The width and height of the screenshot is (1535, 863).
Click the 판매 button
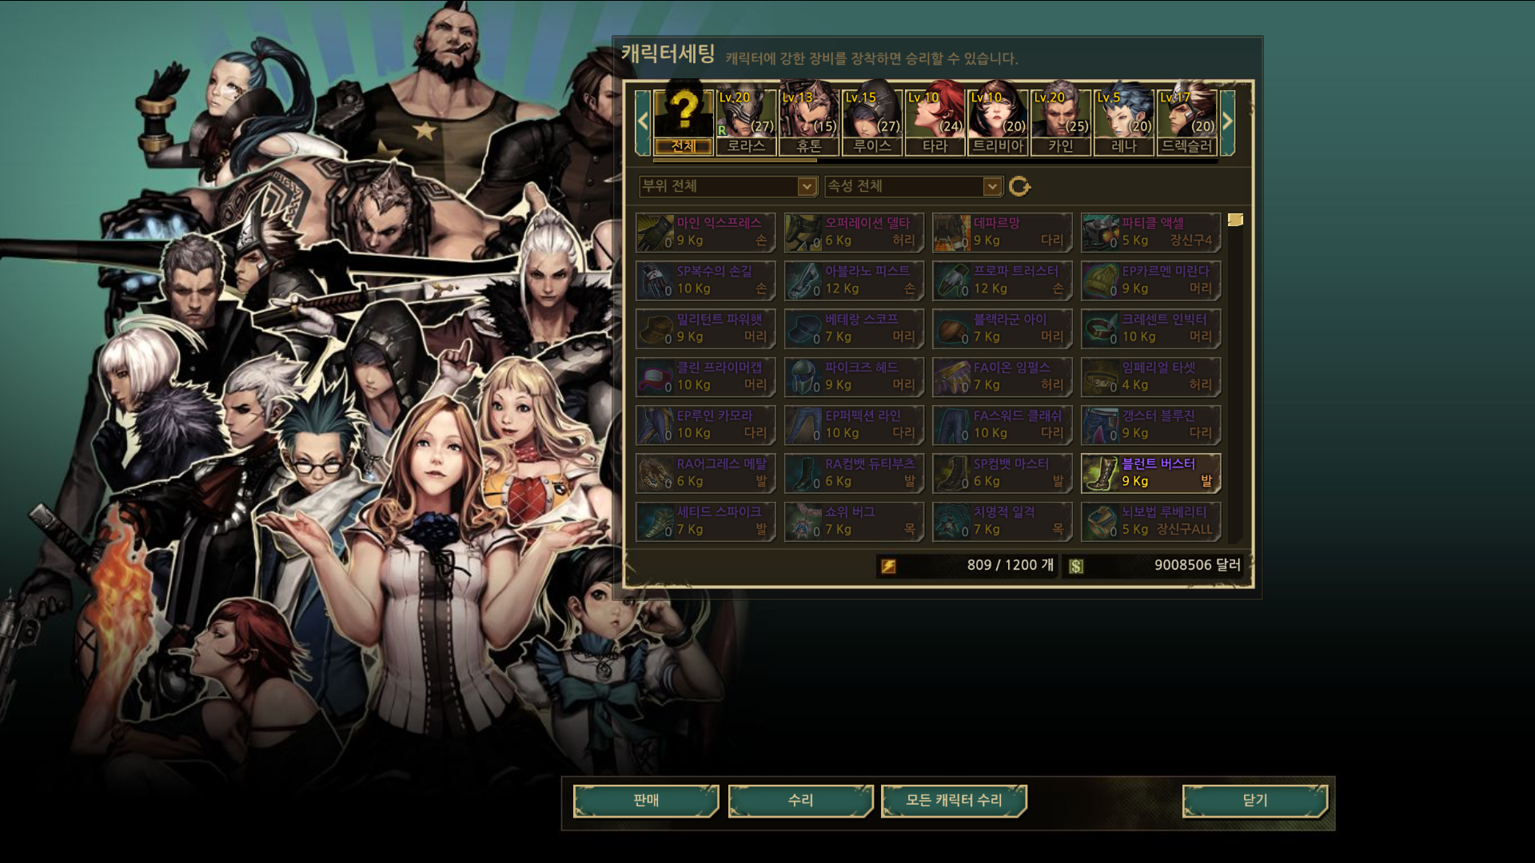(x=646, y=801)
